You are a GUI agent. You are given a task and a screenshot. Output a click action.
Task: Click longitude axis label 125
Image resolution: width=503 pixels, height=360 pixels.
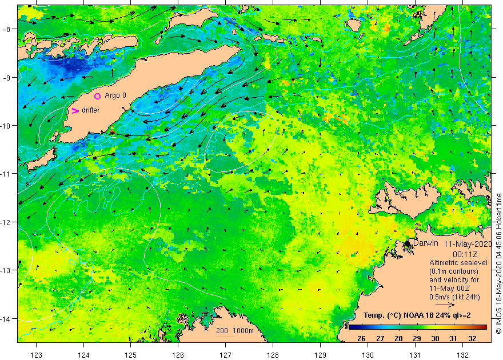tap(130, 355)
